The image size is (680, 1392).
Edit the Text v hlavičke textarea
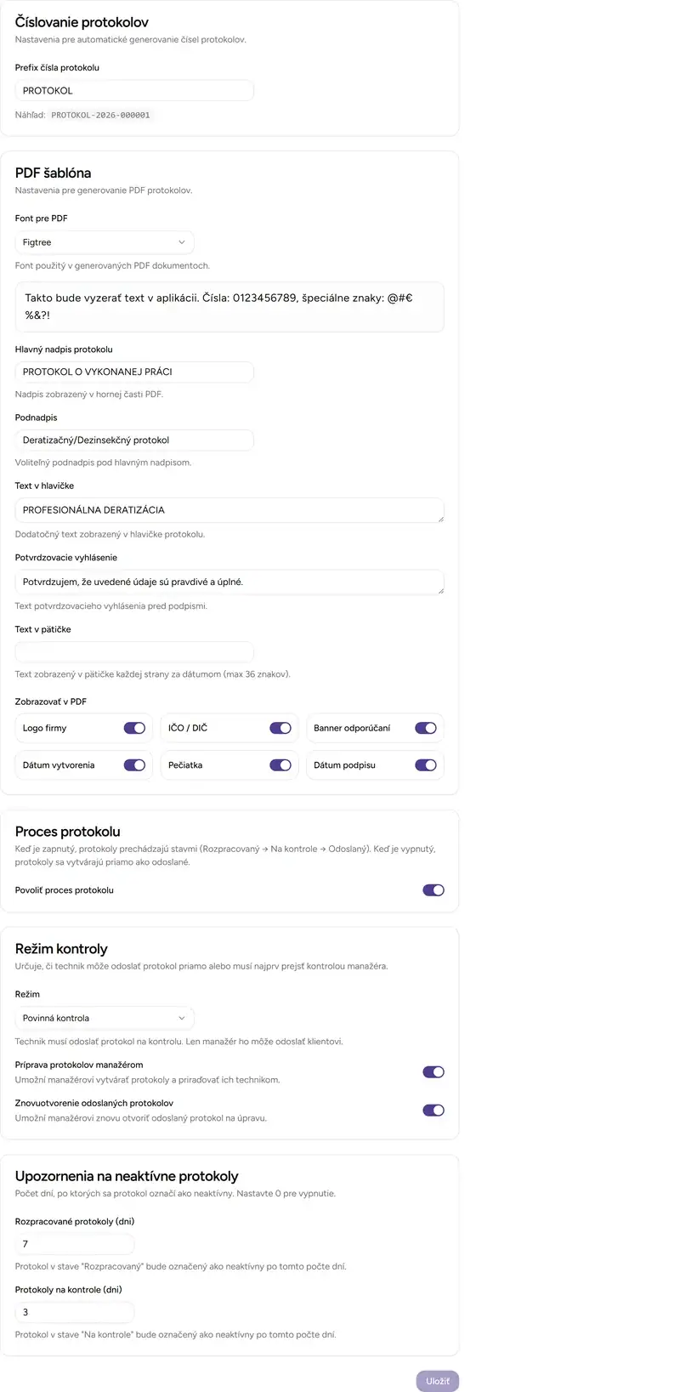point(229,510)
